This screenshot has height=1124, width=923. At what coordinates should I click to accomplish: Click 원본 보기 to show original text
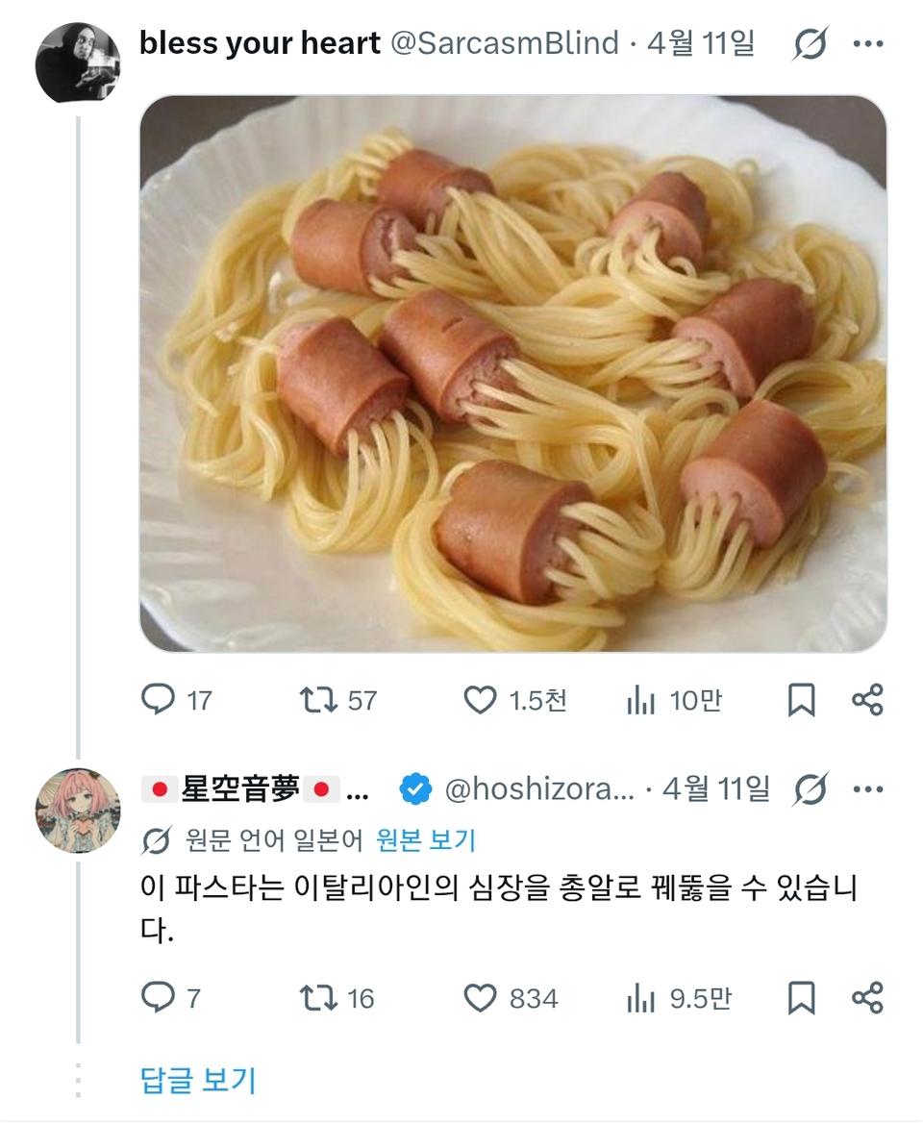pyautogui.click(x=426, y=840)
